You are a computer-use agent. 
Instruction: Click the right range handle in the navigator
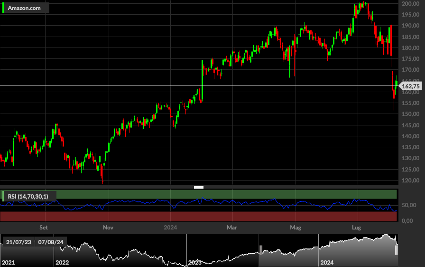click(396, 250)
